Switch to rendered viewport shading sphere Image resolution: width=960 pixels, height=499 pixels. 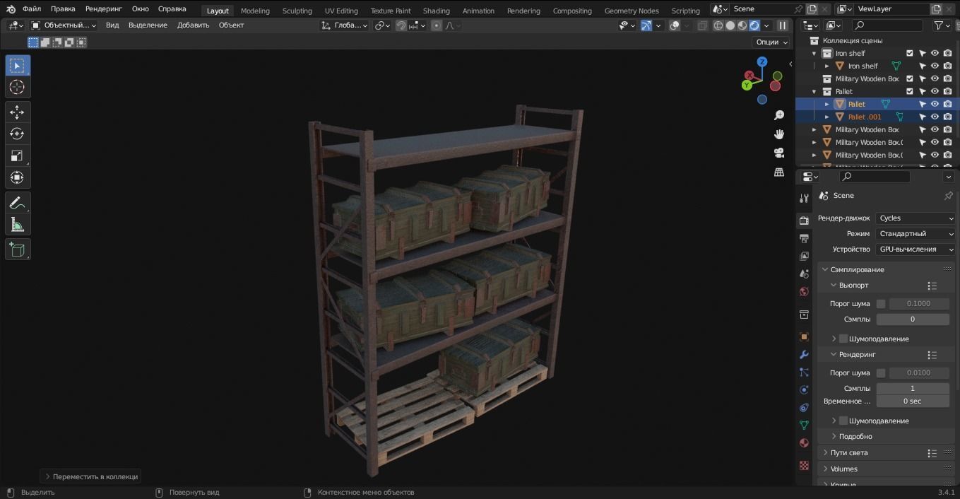click(x=754, y=25)
